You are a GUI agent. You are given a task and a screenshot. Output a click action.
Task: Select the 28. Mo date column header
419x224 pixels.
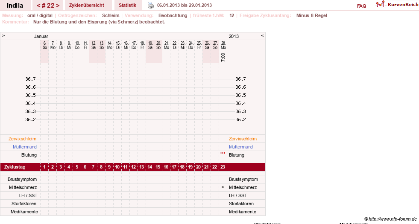click(223, 45)
